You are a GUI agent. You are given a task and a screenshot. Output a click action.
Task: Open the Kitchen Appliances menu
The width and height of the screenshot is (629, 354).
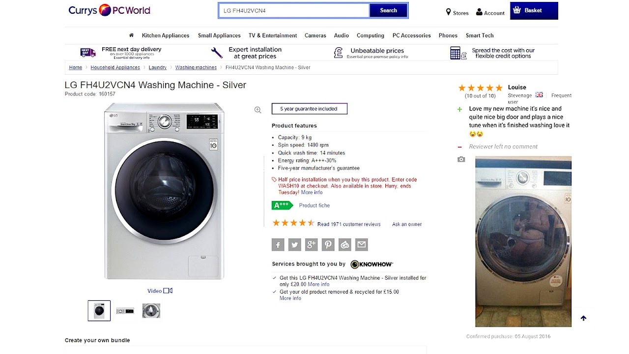[x=166, y=35]
